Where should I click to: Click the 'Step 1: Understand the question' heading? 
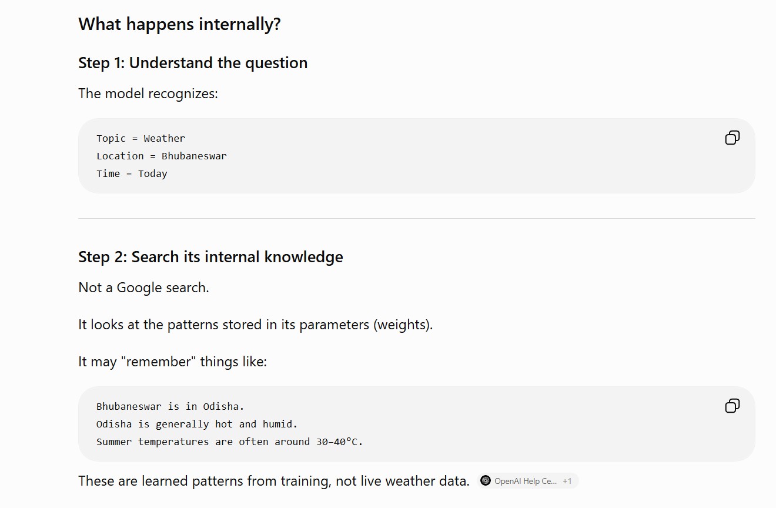(193, 63)
